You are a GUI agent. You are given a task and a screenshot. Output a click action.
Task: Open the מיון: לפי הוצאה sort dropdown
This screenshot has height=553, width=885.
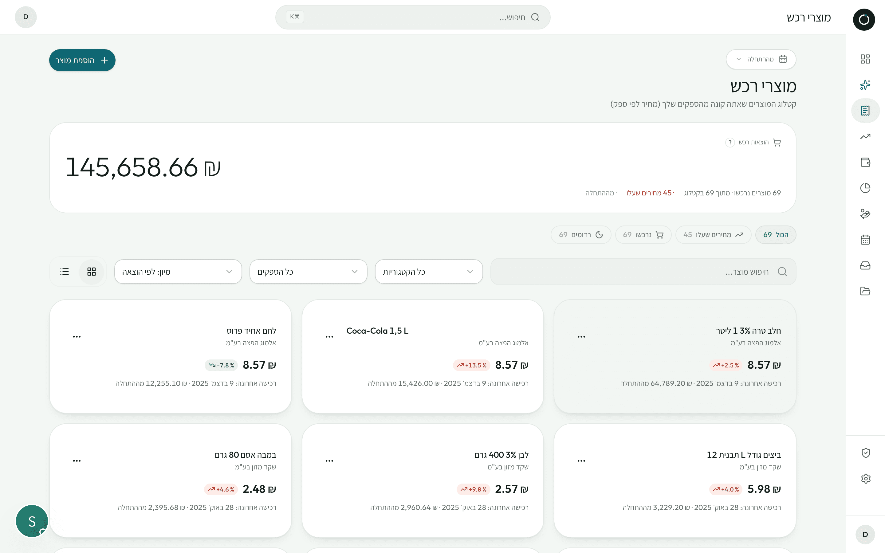[178, 272]
